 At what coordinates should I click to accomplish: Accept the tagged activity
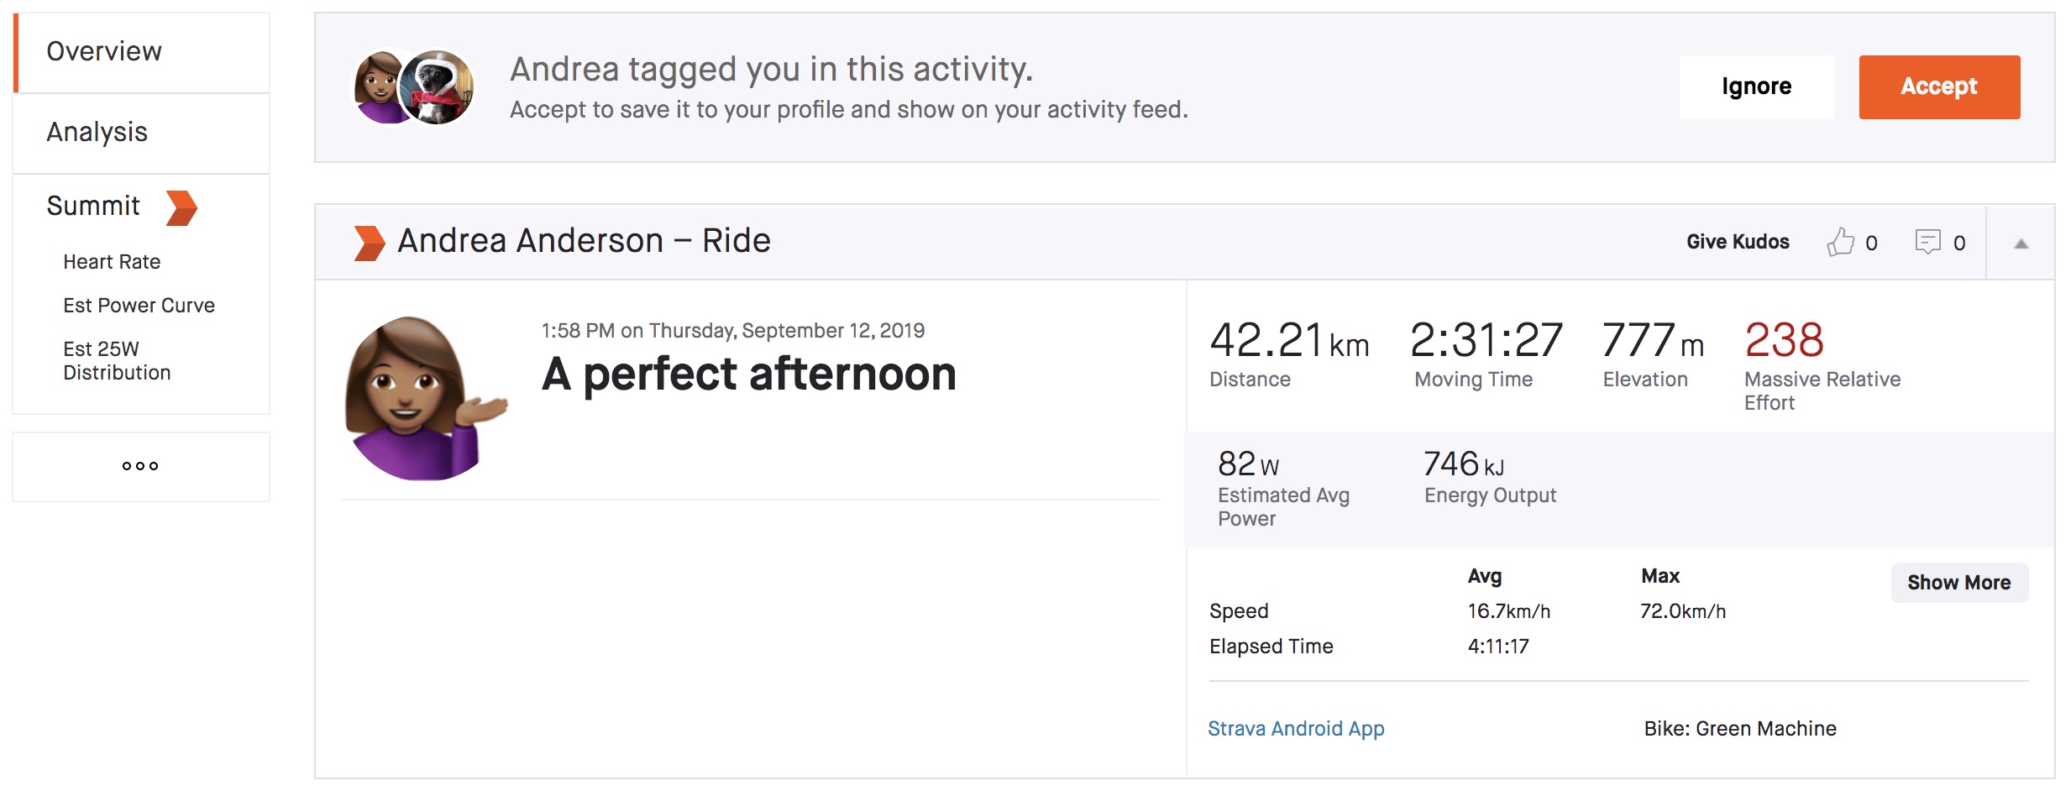[1940, 86]
